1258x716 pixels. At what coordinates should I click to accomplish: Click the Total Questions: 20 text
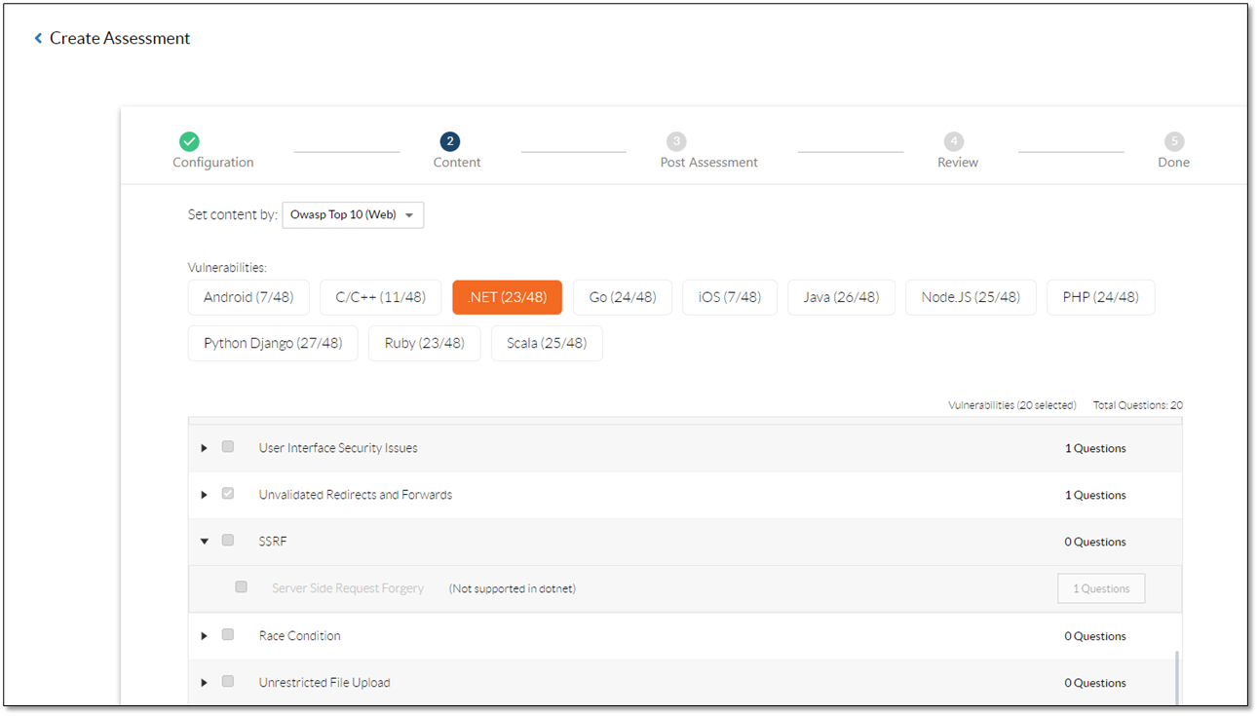pyautogui.click(x=1138, y=405)
